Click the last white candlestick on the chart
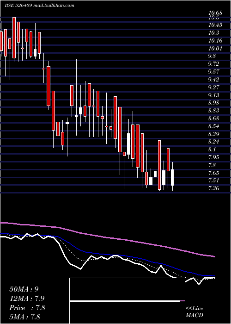Screen dimensions: 231x324 pyautogui.click(x=172, y=177)
